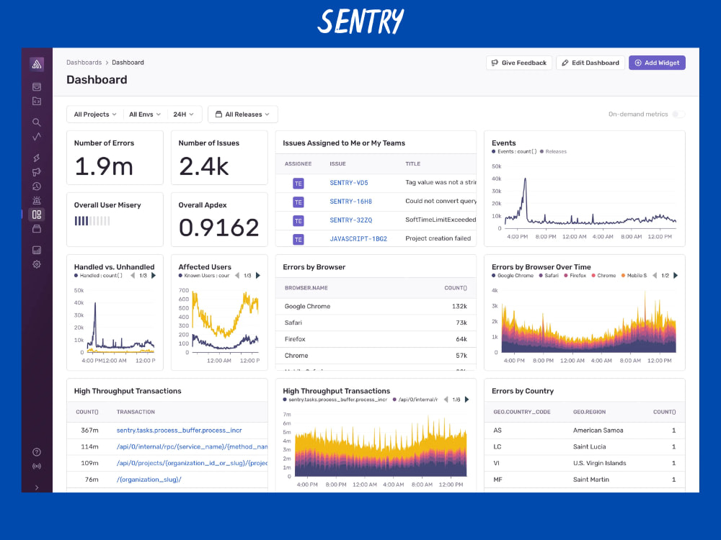
Task: Toggle the Releases legend series in Events
Action: point(553,151)
